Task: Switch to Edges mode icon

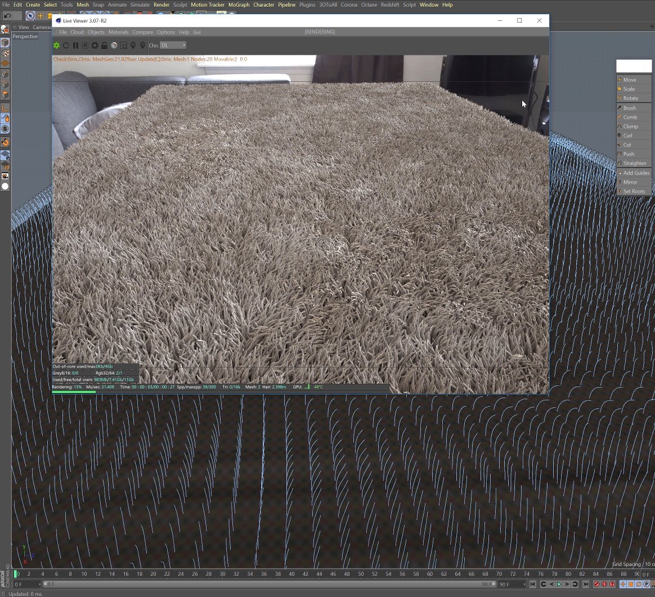Action: click(5, 84)
